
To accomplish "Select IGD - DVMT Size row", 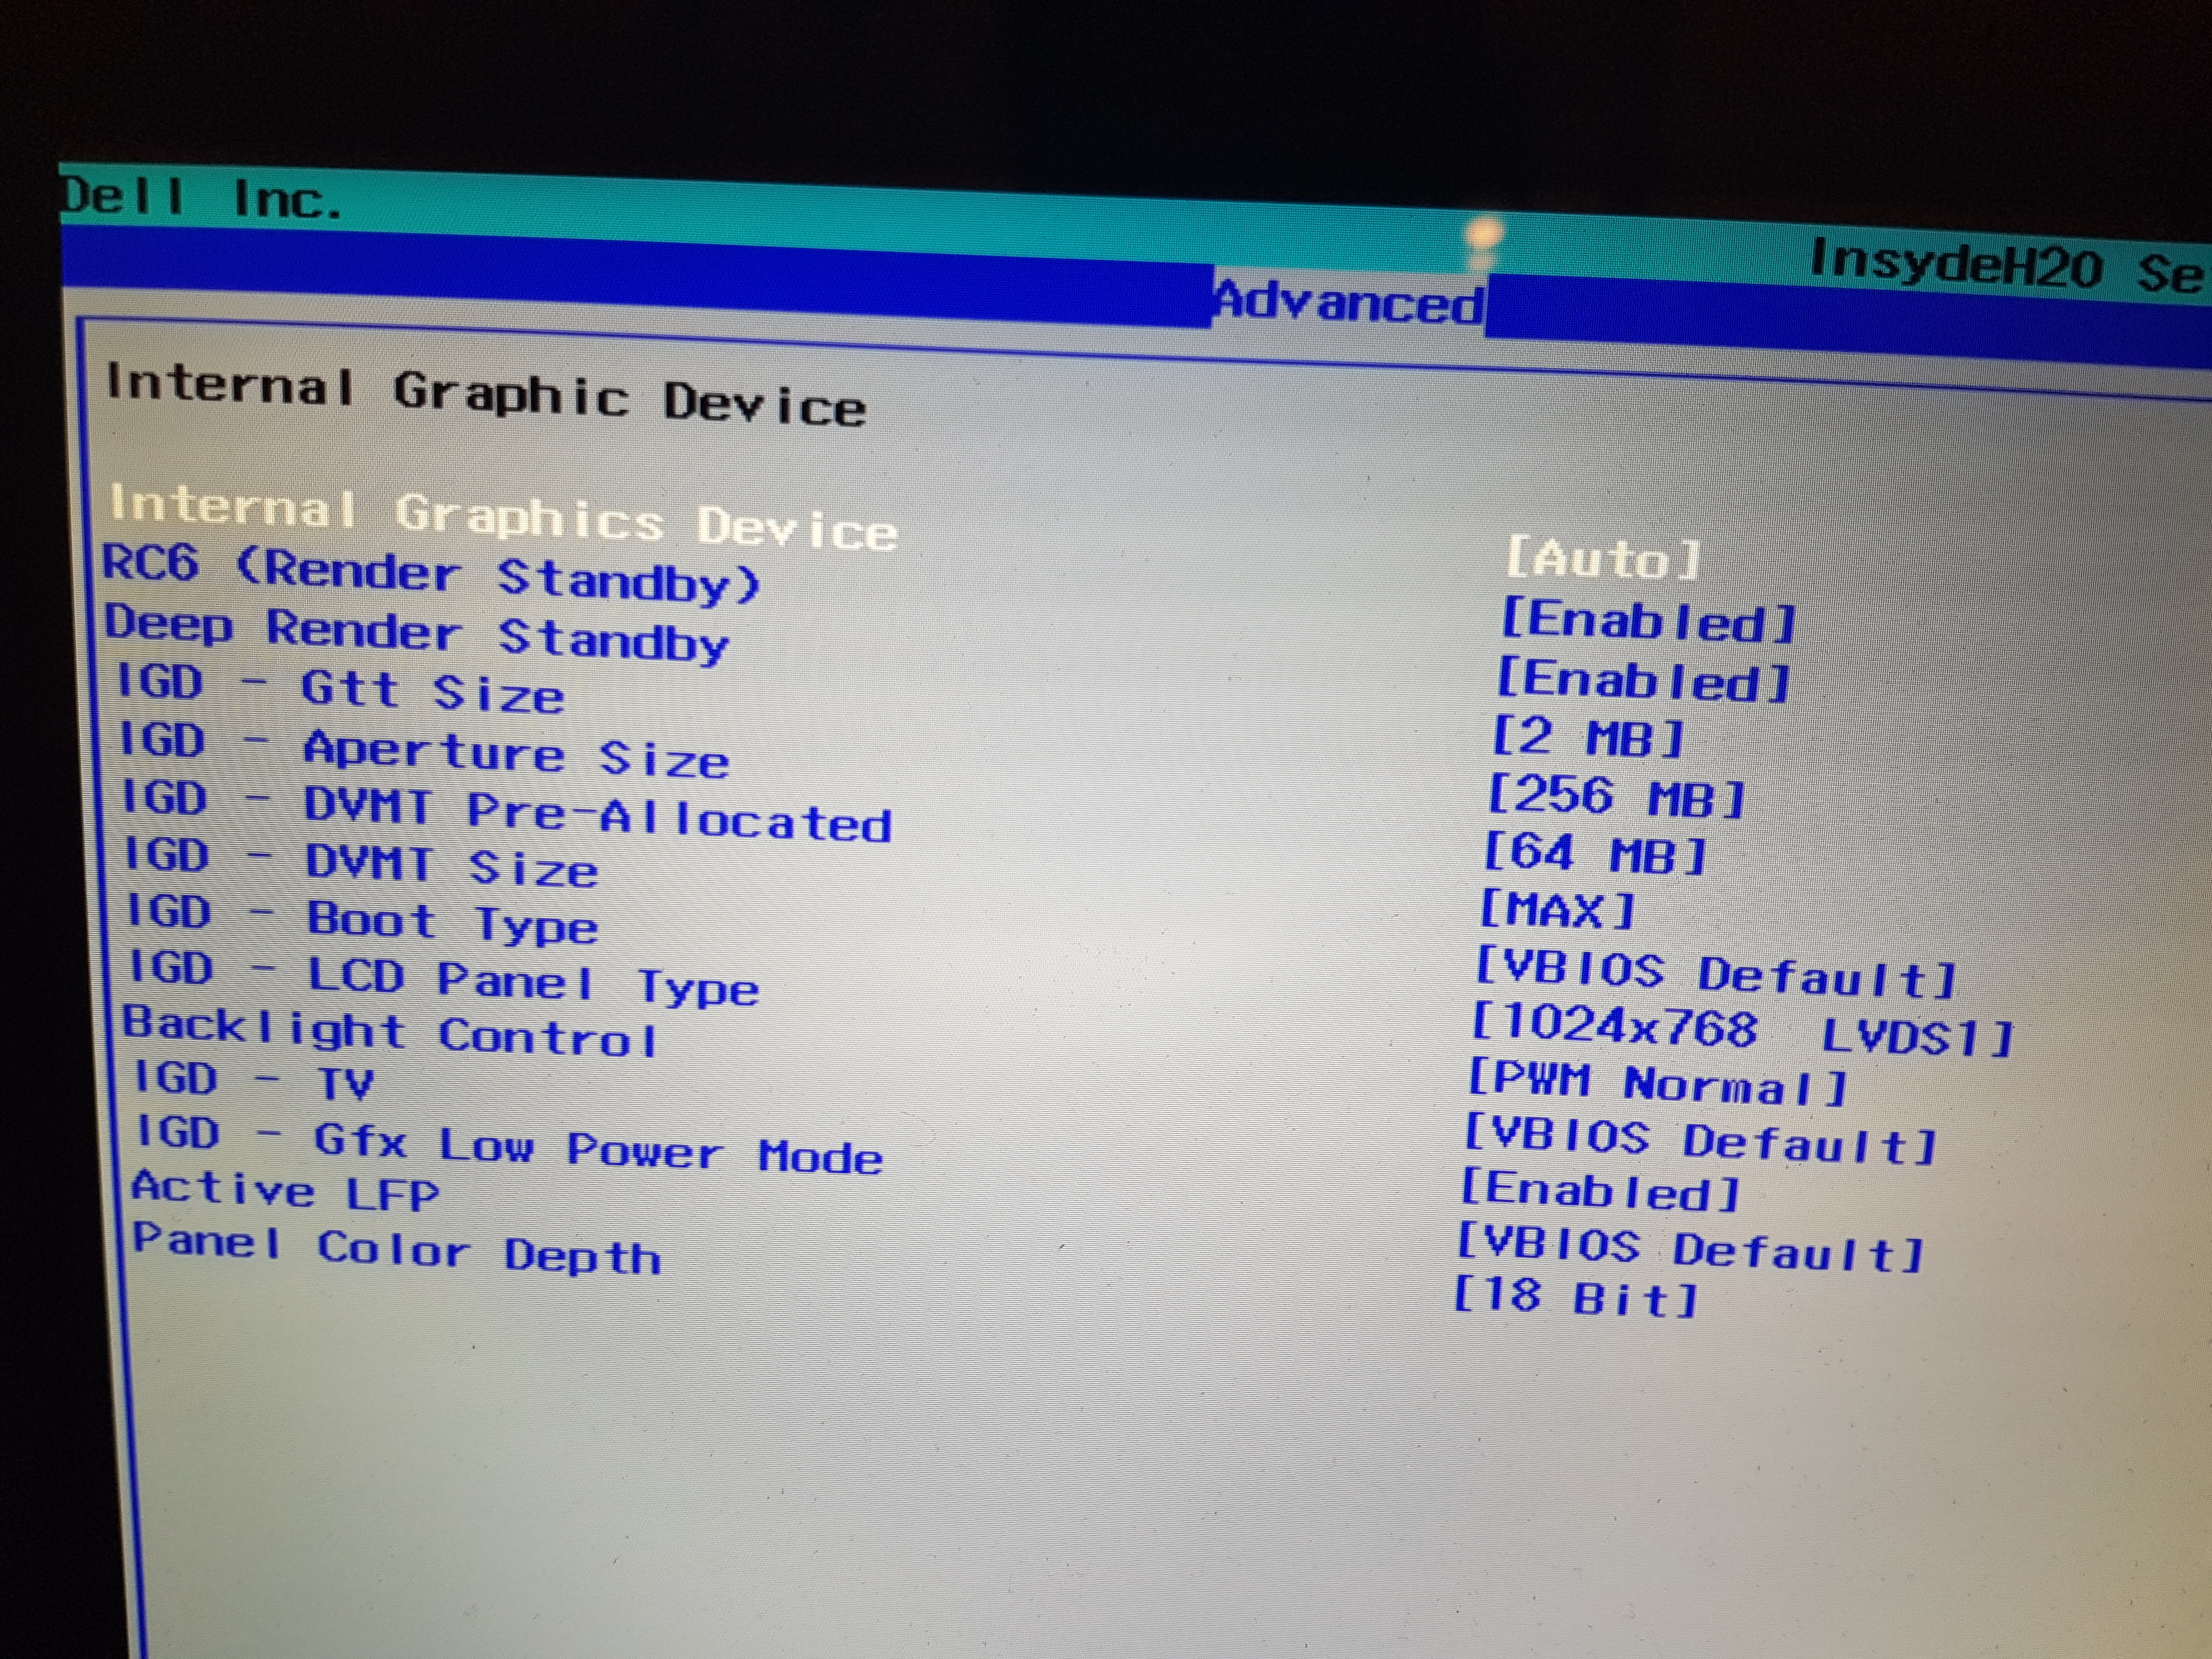I will coord(361,862).
